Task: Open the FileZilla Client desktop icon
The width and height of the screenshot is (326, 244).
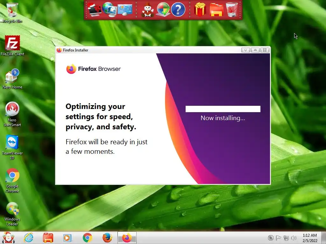Action: pos(12,46)
